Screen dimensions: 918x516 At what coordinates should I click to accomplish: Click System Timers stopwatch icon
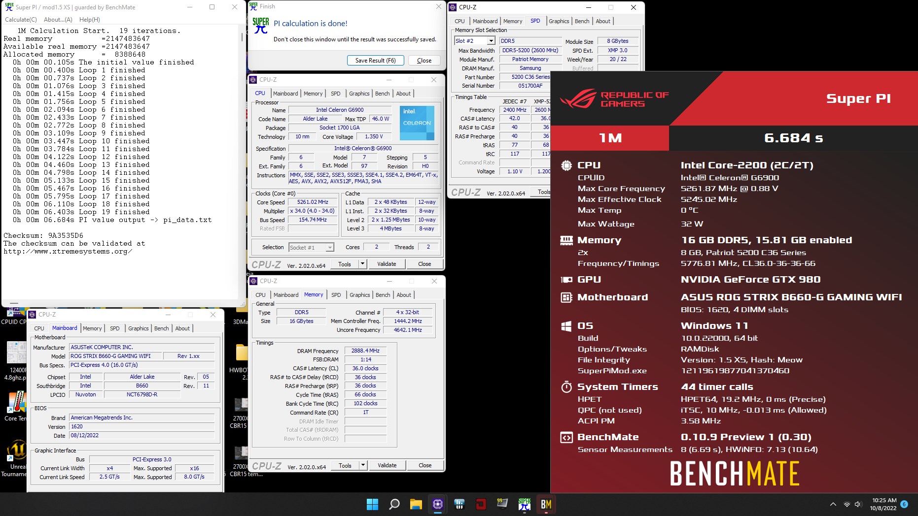pos(566,387)
